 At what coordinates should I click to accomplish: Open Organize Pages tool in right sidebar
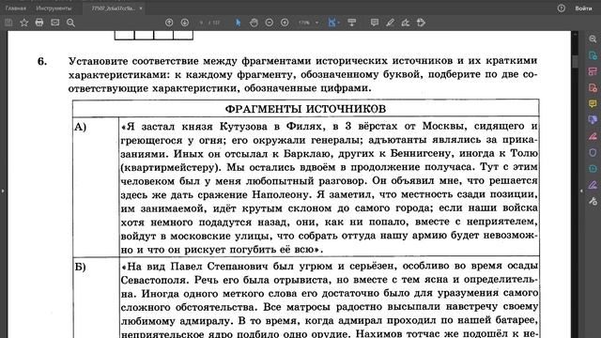593,71
